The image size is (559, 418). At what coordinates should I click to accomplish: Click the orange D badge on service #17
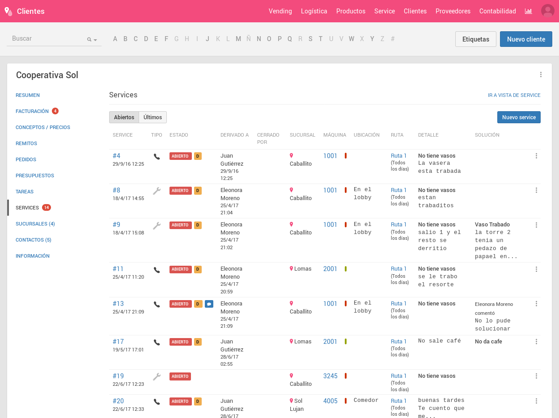tap(198, 342)
